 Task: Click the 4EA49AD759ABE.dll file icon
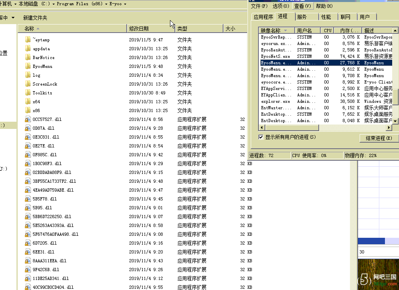[x=28, y=190]
